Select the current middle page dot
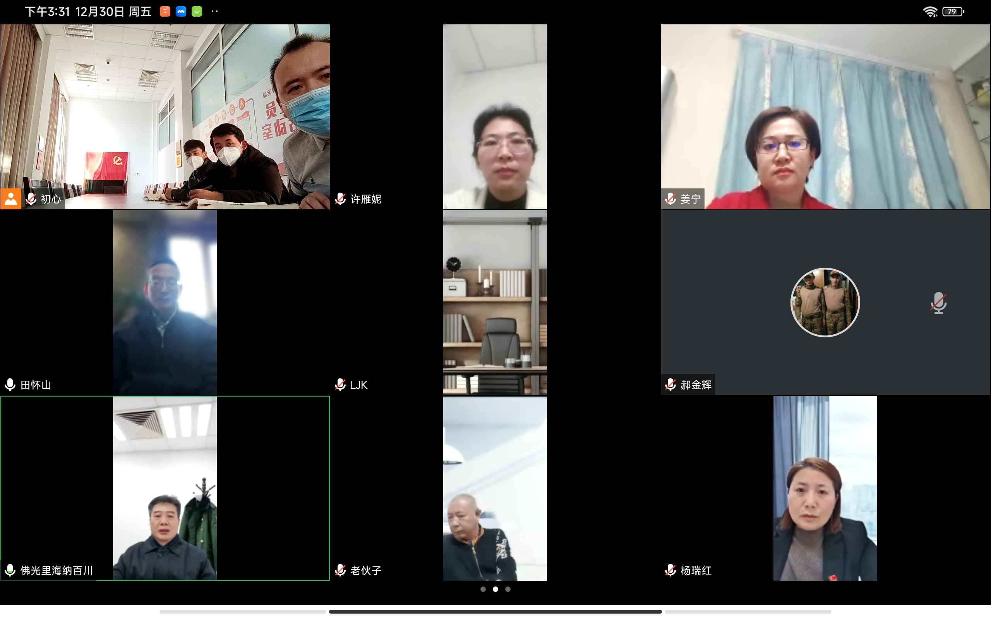 click(x=495, y=589)
